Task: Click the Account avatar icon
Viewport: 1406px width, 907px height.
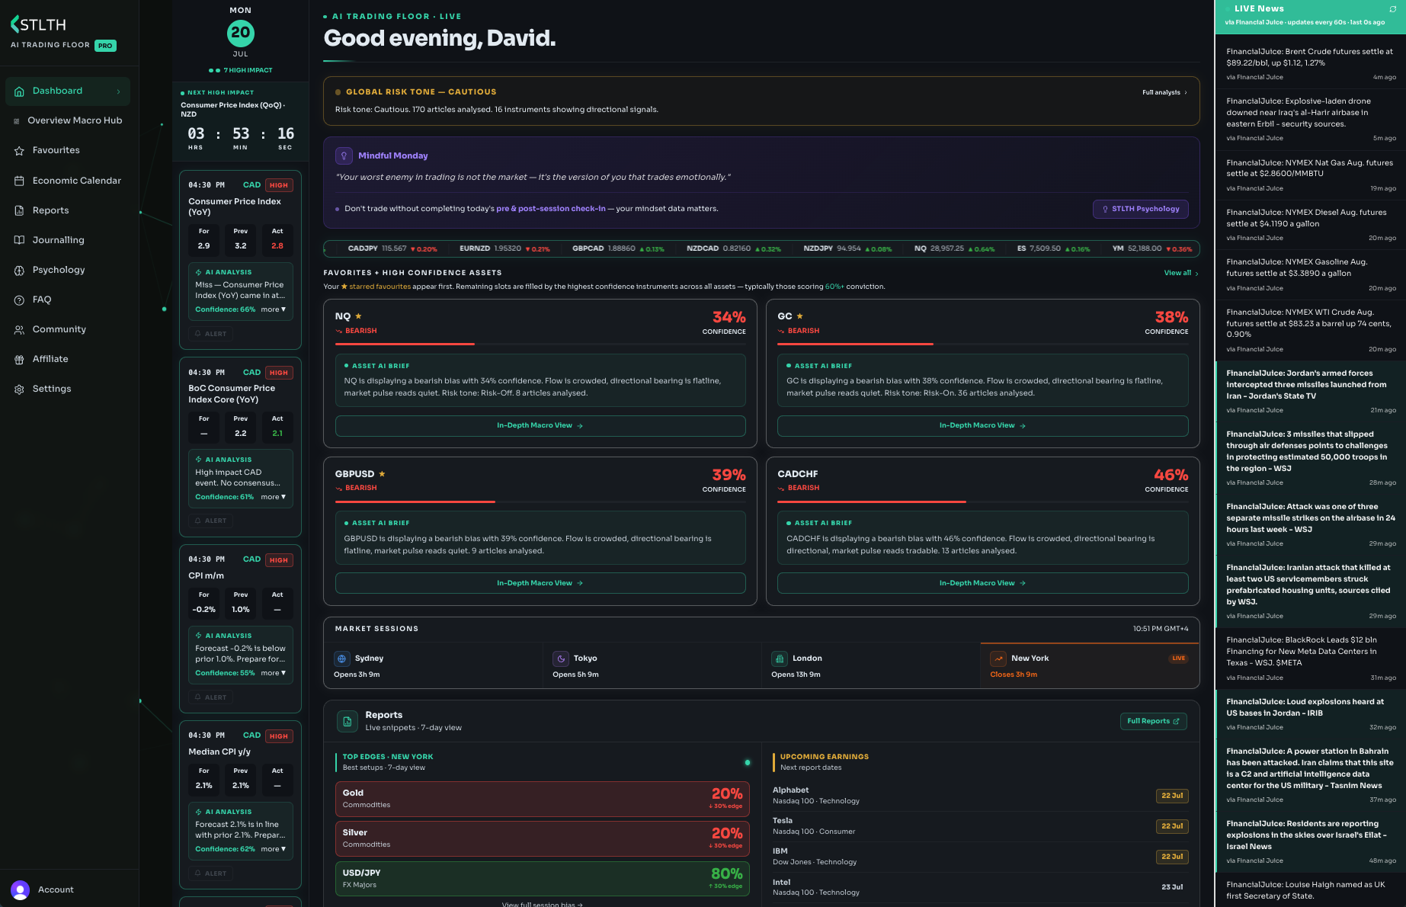Action: (x=21, y=889)
